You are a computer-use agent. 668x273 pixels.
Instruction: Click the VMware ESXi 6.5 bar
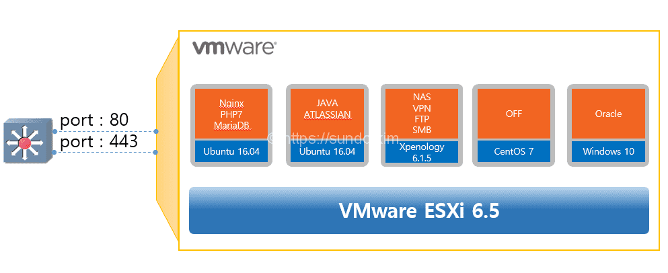pos(419,210)
